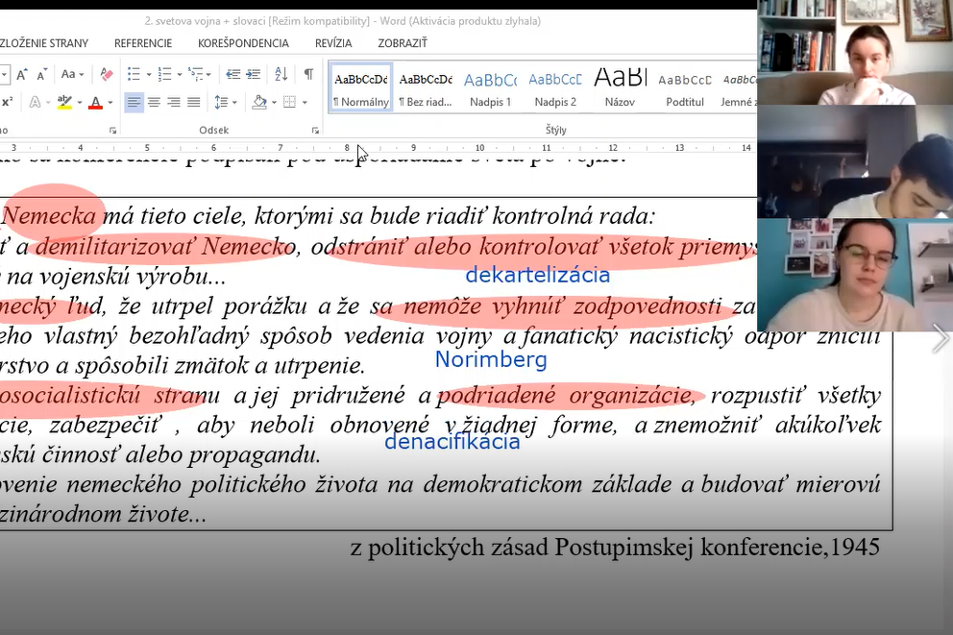Apply the Podtitul style
The width and height of the screenshot is (953, 635).
click(685, 87)
